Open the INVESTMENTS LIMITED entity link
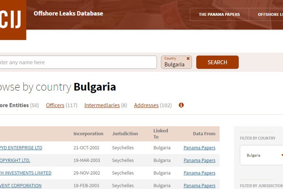283x189 pixels. pos(26,173)
